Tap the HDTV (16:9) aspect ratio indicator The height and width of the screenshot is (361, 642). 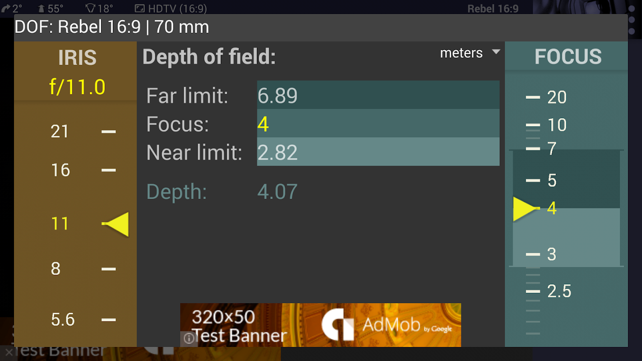171,8
